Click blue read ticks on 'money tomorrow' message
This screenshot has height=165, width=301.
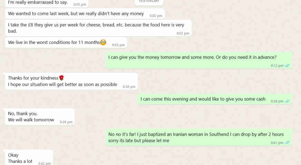point(287,66)
